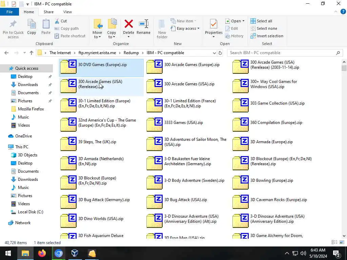The width and height of the screenshot is (347, 260).
Task: Select 3D Caveman Rocks (Europe).zip icon
Action: point(241,202)
